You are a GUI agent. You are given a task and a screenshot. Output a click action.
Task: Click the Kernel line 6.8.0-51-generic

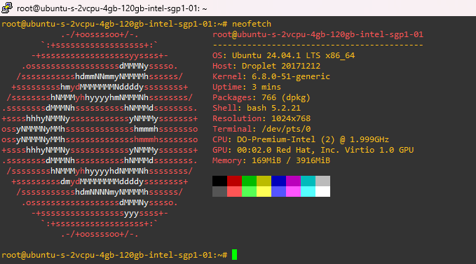[x=271, y=76]
